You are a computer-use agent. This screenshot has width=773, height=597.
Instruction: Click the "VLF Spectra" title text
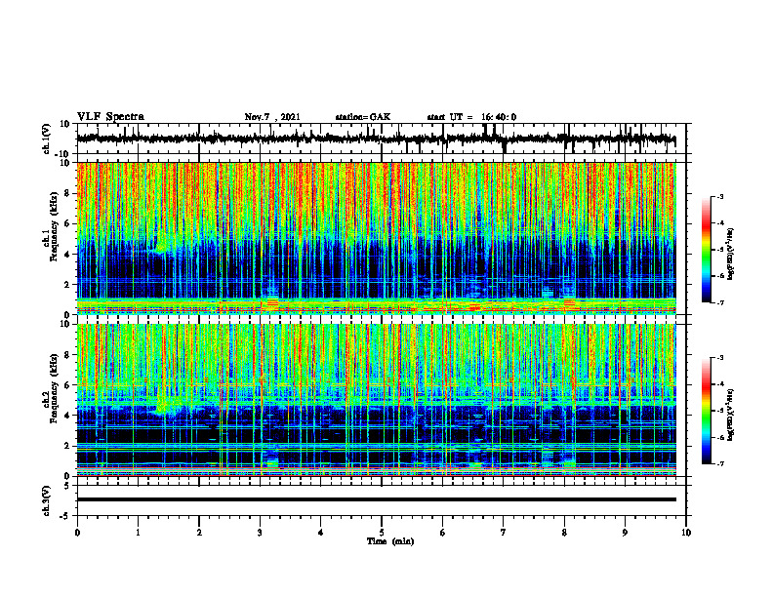(x=110, y=116)
